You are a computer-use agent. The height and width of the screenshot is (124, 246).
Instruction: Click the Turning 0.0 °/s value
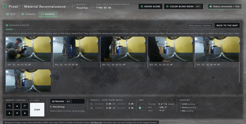click(x=163, y=104)
